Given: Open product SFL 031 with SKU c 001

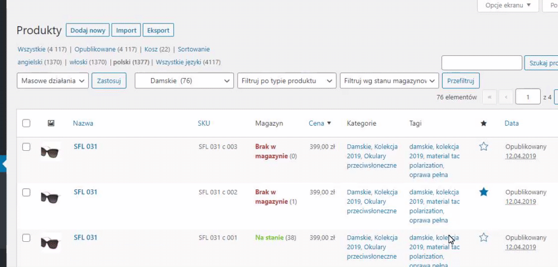Looking at the screenshot, I should (x=85, y=237).
